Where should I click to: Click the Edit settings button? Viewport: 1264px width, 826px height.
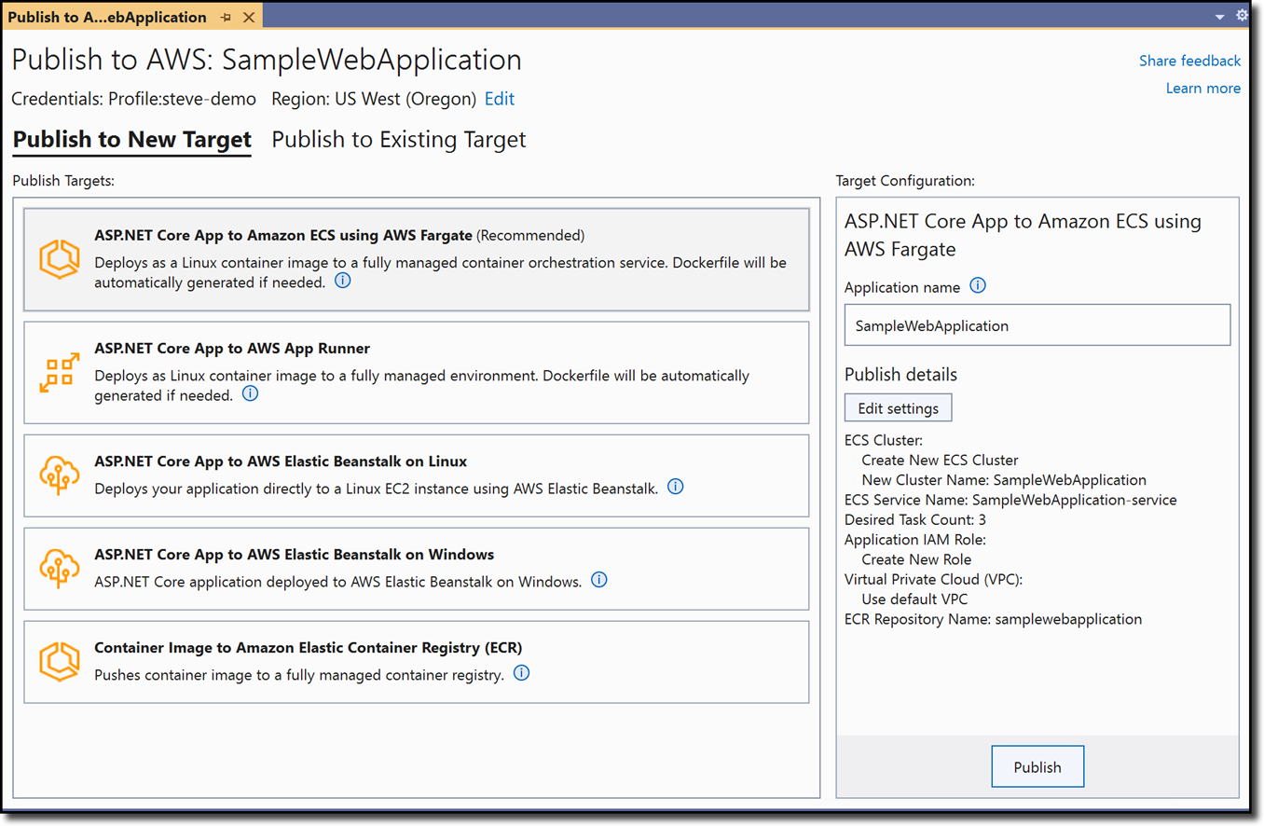[x=899, y=408]
